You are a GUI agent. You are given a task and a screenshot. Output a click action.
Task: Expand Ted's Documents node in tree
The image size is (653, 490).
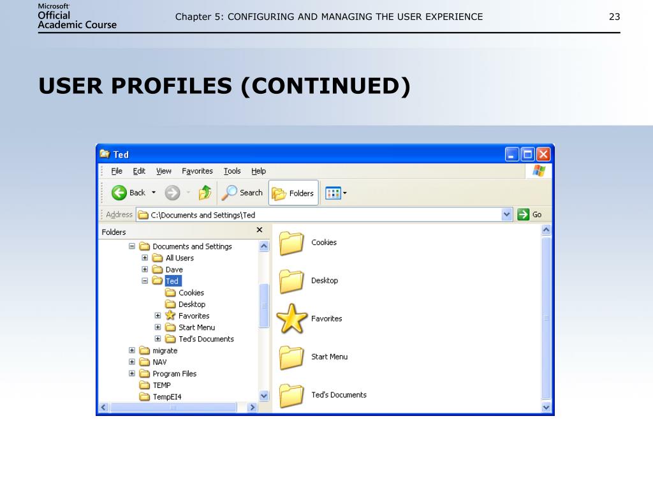[158, 339]
